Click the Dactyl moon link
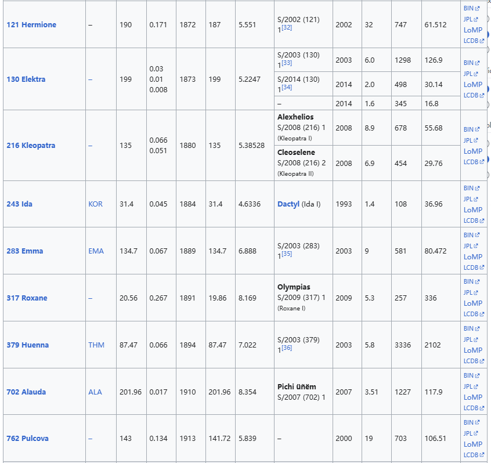Screen dimensions: 491x463 pos(288,204)
